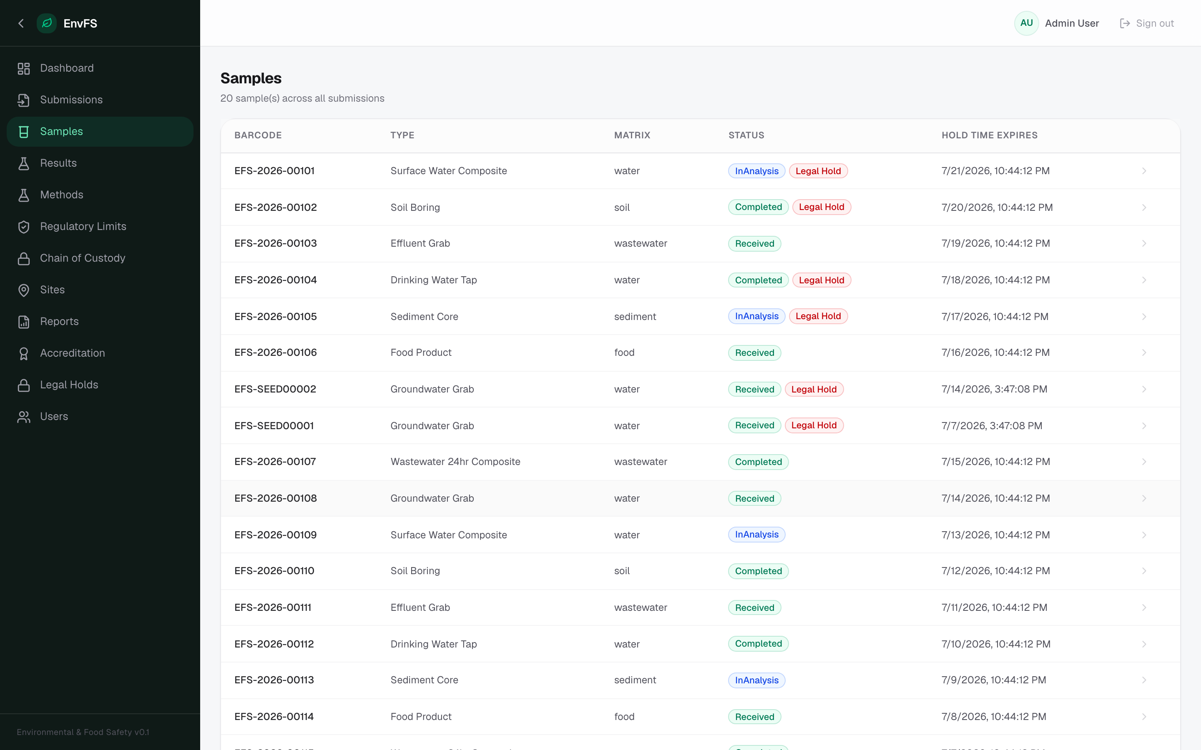Click the Regulatory Limits shield icon
This screenshot has height=750, width=1201.
(23, 227)
